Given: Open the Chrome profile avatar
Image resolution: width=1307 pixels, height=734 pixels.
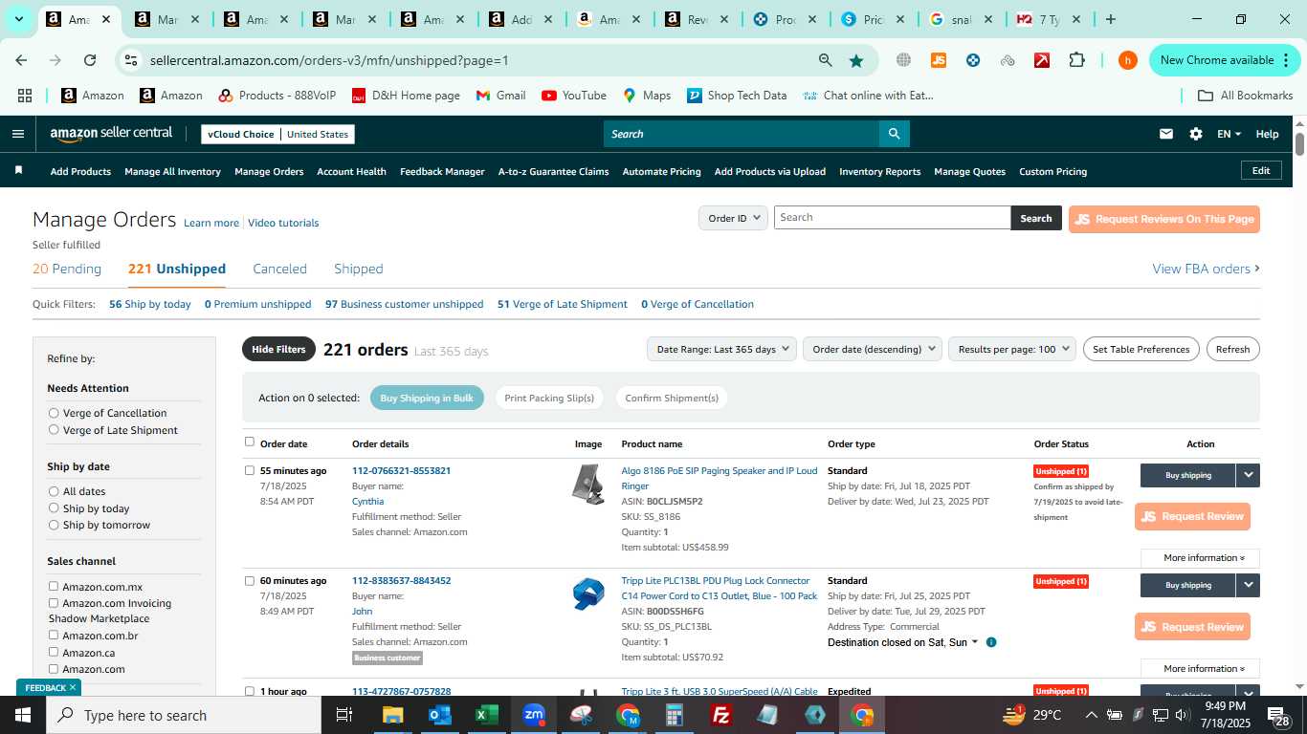Looking at the screenshot, I should (1127, 60).
